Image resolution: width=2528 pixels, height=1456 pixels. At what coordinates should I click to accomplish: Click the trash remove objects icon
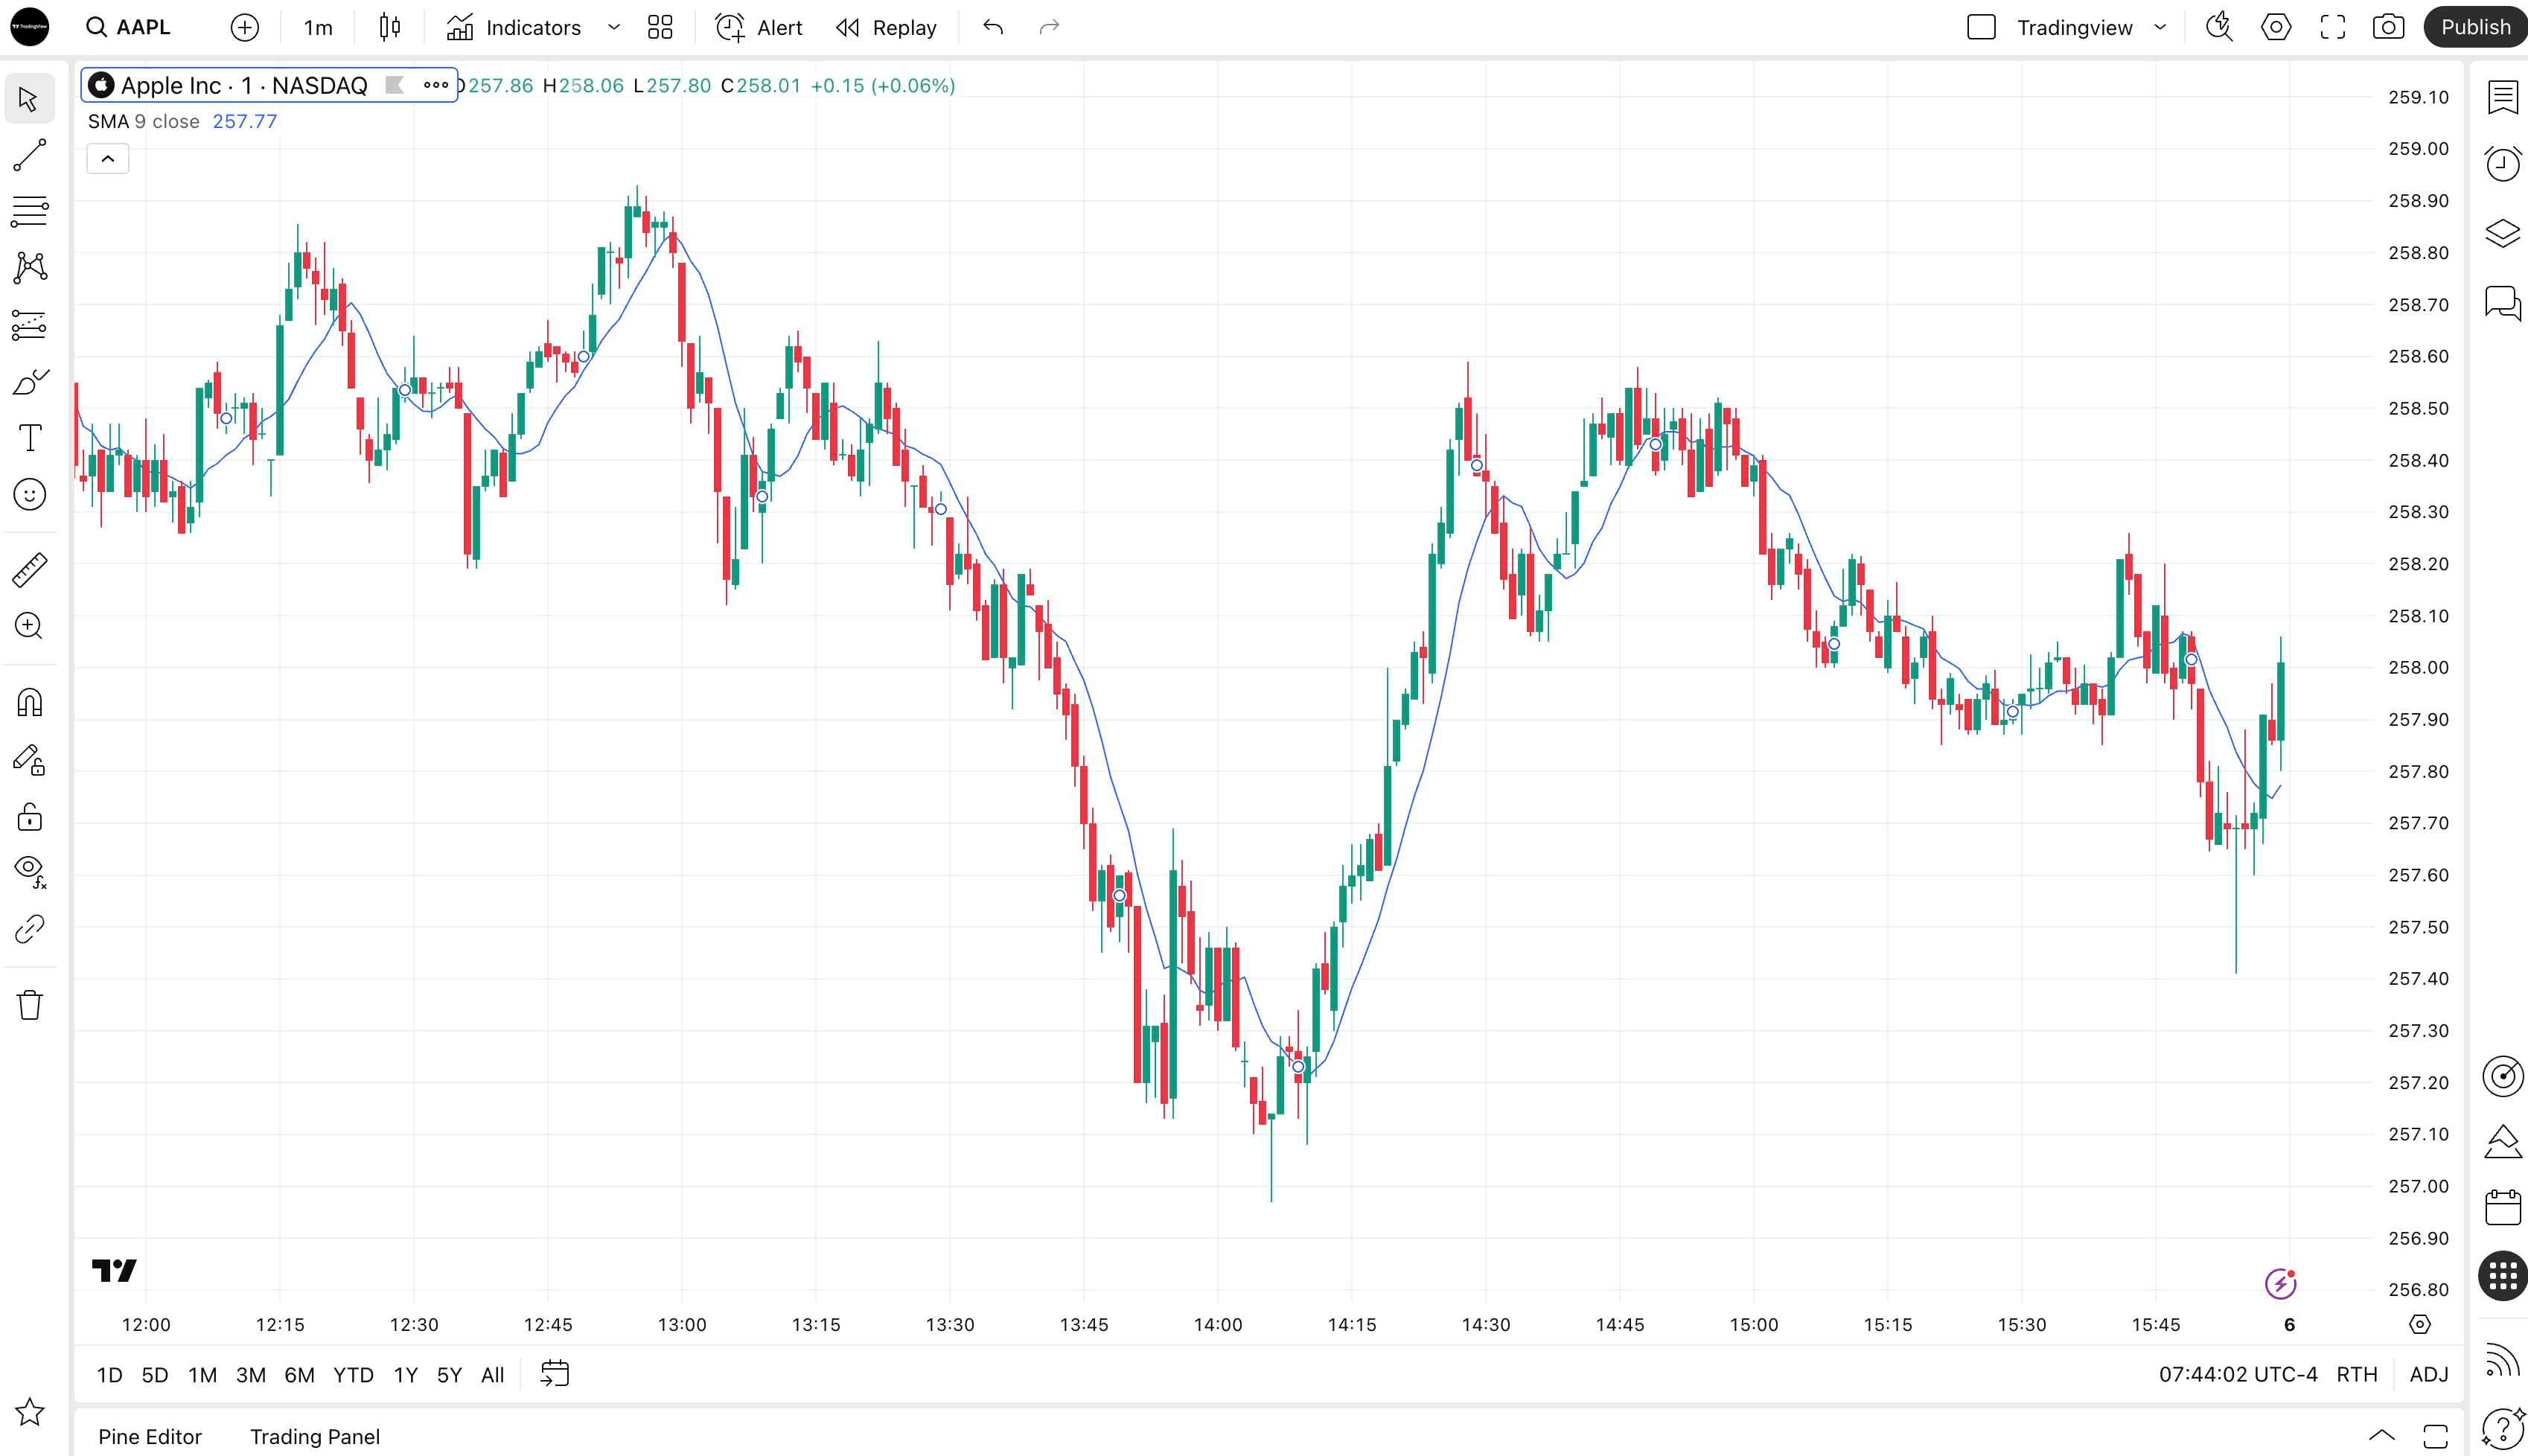(29, 1004)
